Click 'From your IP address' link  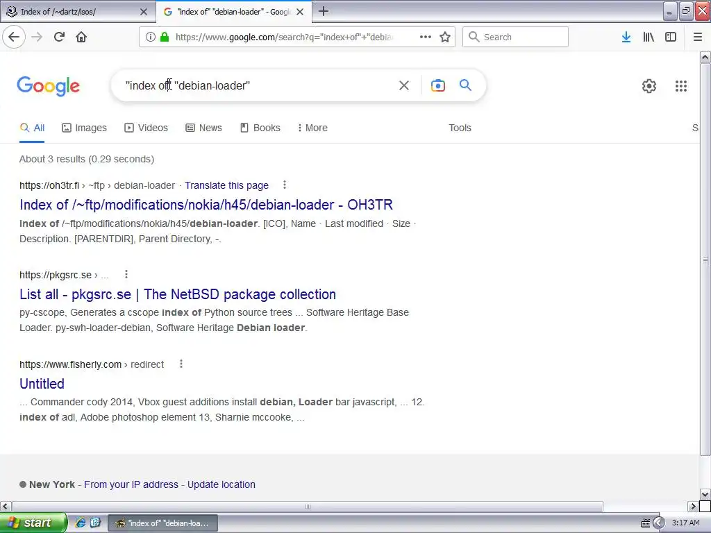[131, 484]
